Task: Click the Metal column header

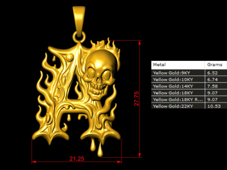Action: [178, 65]
